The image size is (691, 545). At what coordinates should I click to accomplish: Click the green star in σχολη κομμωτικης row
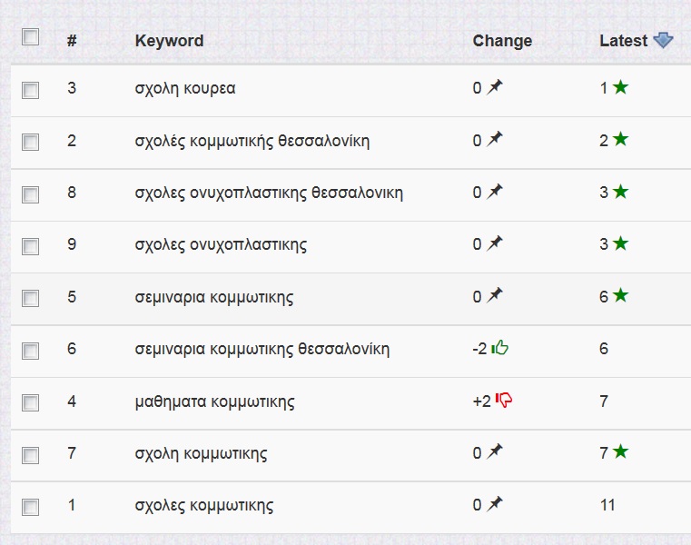[x=620, y=452]
